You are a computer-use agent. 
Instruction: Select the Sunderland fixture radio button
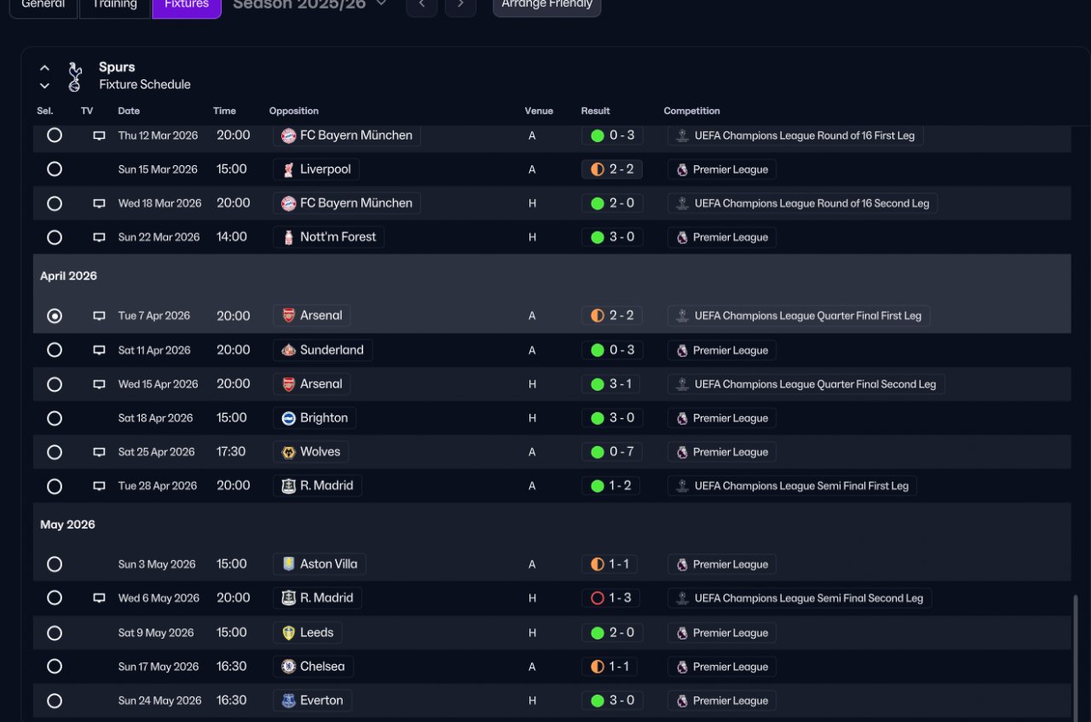pyautogui.click(x=55, y=350)
